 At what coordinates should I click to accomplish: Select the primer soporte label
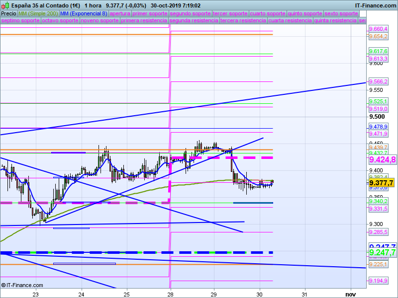point(150,13)
